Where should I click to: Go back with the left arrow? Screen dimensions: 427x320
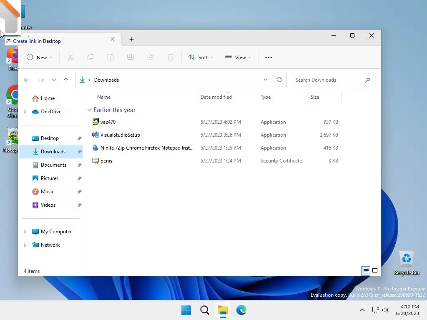pos(27,80)
